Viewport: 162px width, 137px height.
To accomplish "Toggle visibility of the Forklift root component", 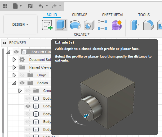I will pos(16,52).
